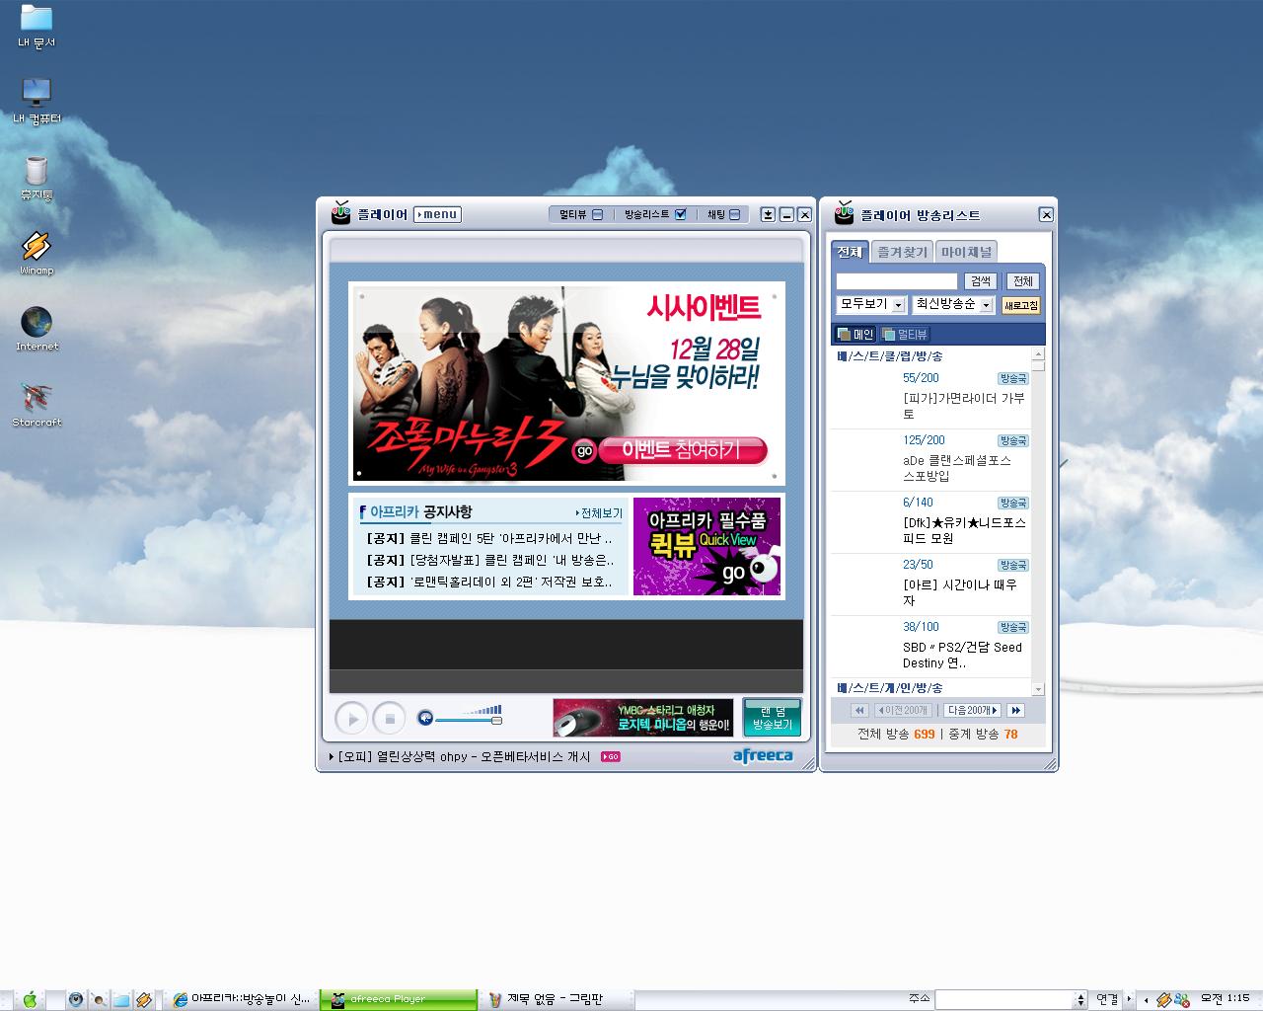Click 방송국 badge of 38/100 broadcast
Image resolution: width=1263 pixels, height=1011 pixels.
point(1012,627)
